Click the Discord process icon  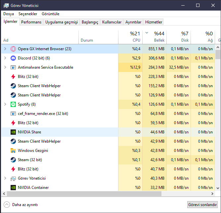pos(13,58)
